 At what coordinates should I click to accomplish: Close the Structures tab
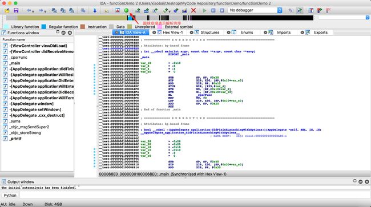pos(191,33)
